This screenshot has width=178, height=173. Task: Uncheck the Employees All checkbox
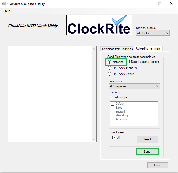(x=114, y=138)
